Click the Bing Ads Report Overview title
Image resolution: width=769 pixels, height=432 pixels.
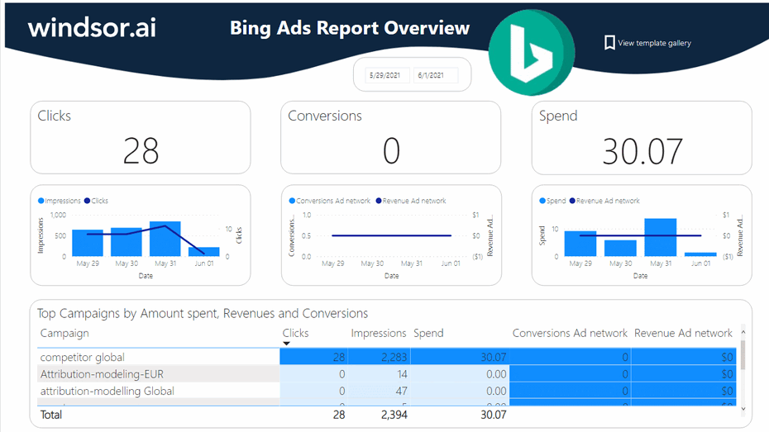click(350, 28)
